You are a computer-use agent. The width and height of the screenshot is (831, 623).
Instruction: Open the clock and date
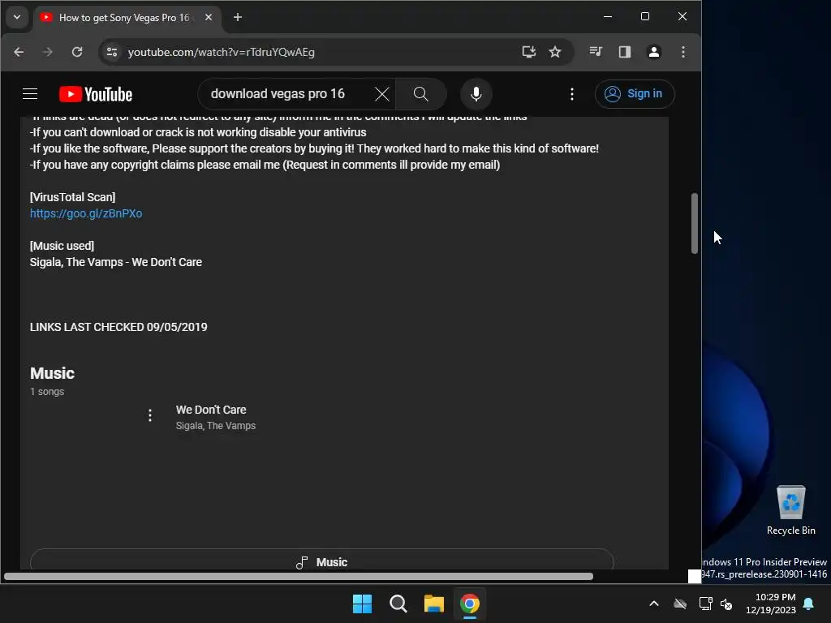(771, 604)
